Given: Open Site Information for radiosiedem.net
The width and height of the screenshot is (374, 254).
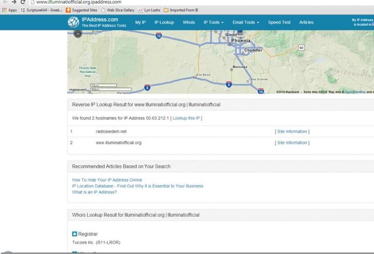Looking at the screenshot, I should 292,131.
